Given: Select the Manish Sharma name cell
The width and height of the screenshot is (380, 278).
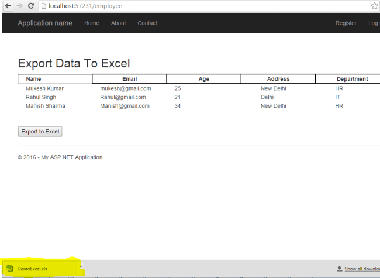Looking at the screenshot, I should 46,106.
